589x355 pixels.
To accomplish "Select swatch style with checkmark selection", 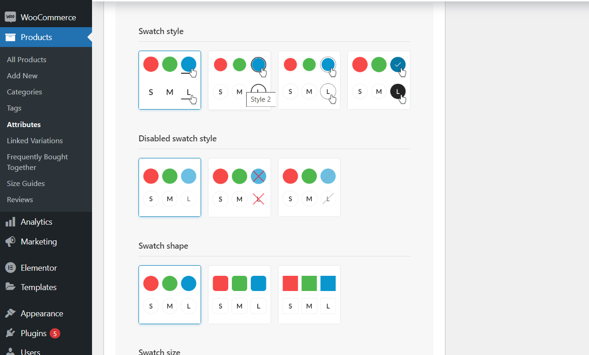I will [x=379, y=80].
